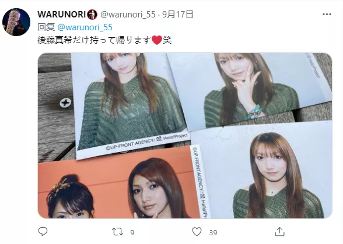Click the red heart emoji in tweet

[x=157, y=40]
